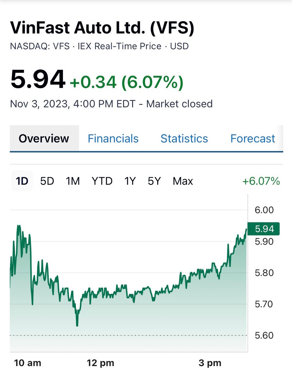Go to the Statistics tab
Screen dimensions: 292x373
click(184, 138)
